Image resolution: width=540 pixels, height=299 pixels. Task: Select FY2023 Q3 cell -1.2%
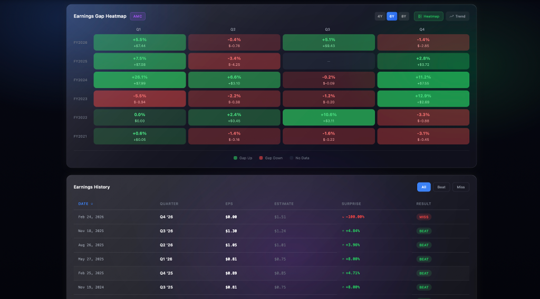tap(329, 99)
